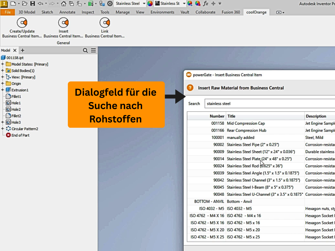
Task: Select the Stainless Steel Rod row
Action: [261, 166]
